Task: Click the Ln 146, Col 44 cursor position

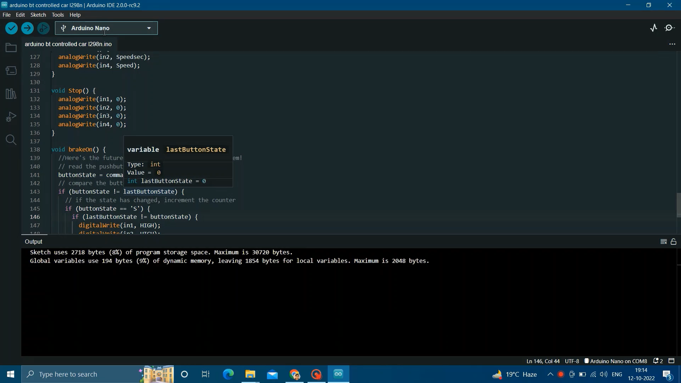Action: point(543,361)
